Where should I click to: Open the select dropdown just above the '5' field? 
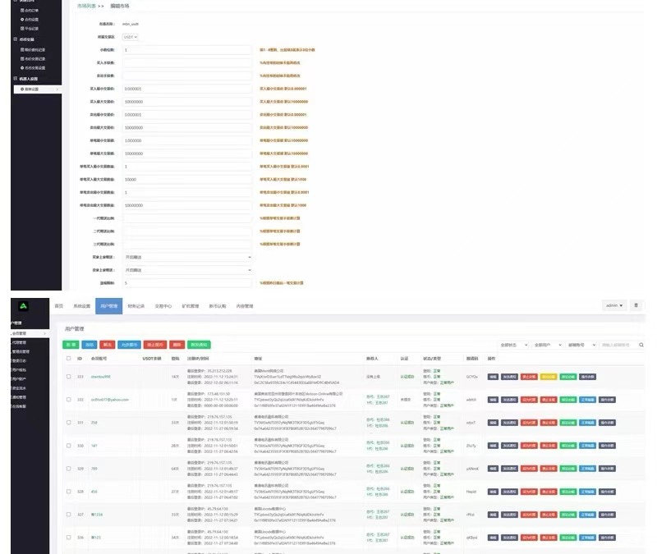pos(187,270)
